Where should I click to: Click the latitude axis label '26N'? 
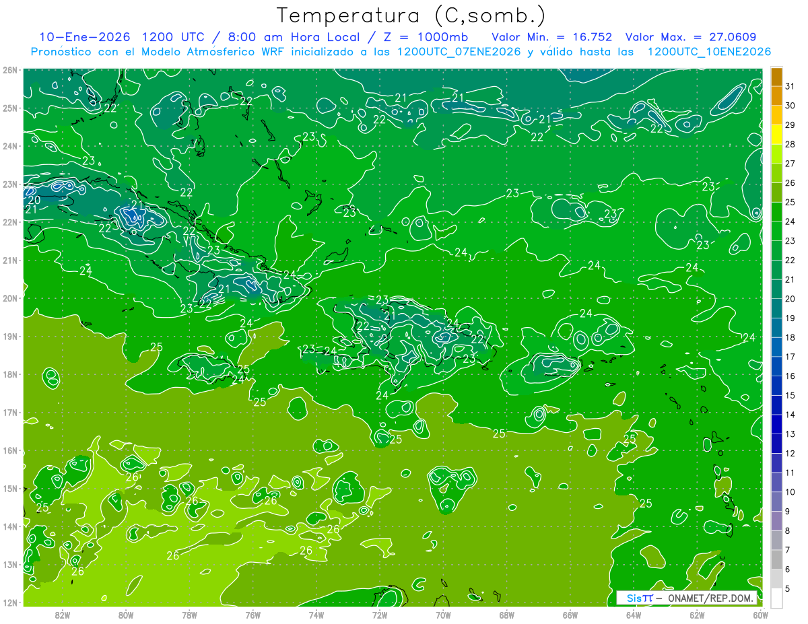[10, 70]
